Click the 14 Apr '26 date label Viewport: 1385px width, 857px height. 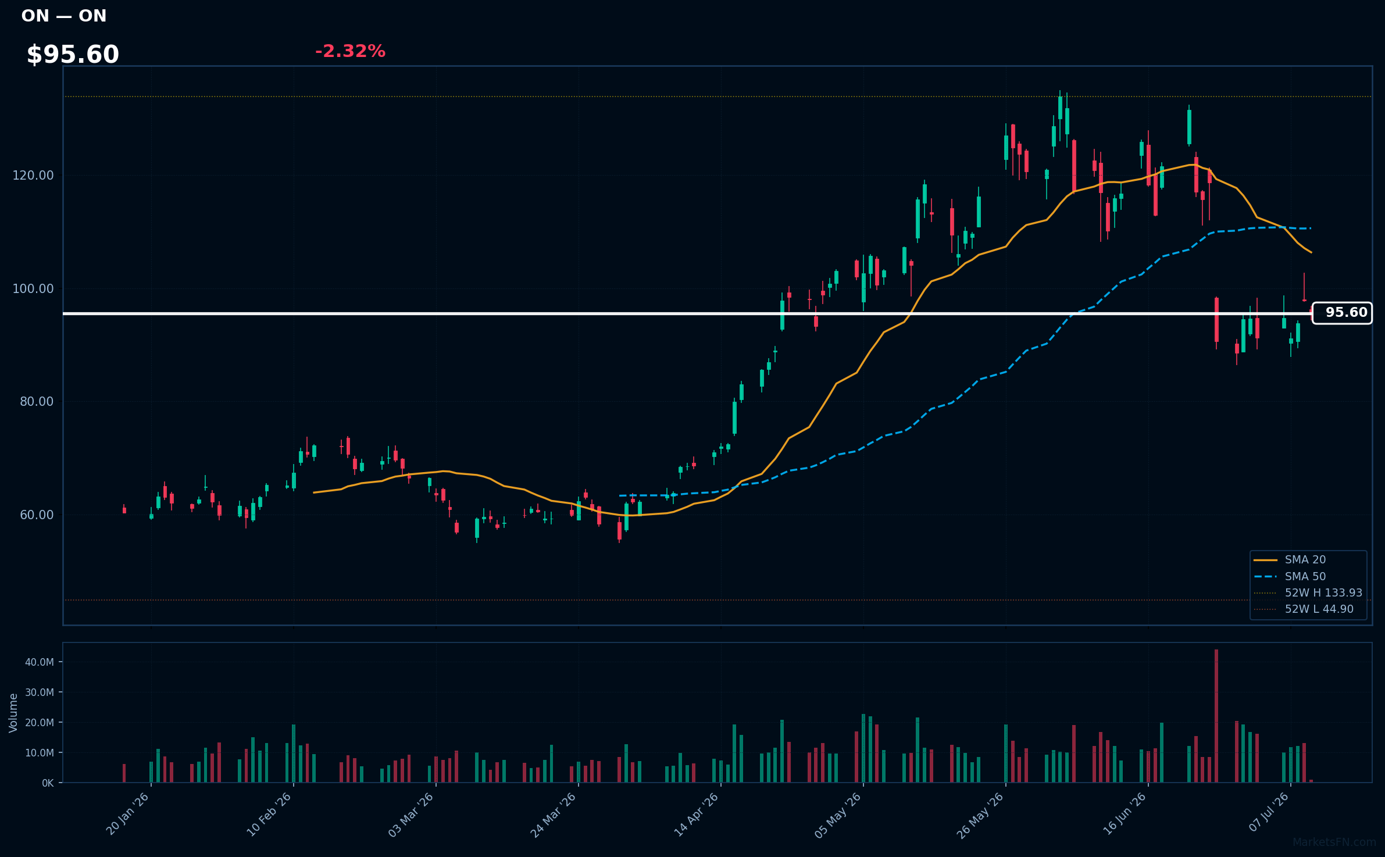(x=697, y=814)
